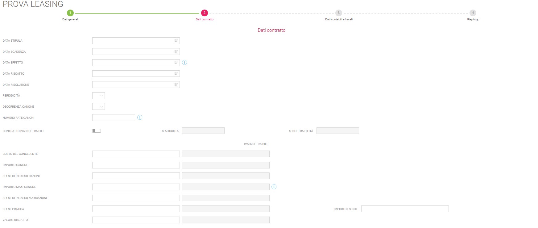Toggle the Contratto IVA Indetraibile switch
This screenshot has height=228, width=538.
pyautogui.click(x=97, y=131)
